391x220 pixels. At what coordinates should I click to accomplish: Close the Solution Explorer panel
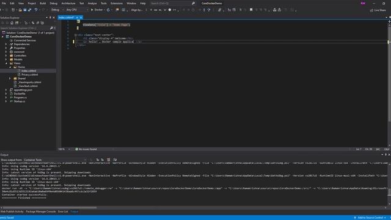click(x=54, y=18)
